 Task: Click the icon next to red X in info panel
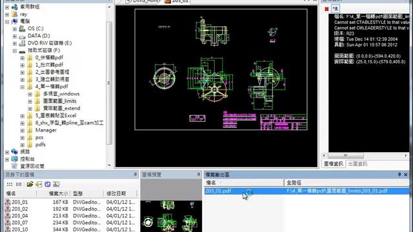point(336,8)
